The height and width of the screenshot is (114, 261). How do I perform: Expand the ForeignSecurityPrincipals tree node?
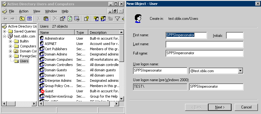(x=10, y=56)
